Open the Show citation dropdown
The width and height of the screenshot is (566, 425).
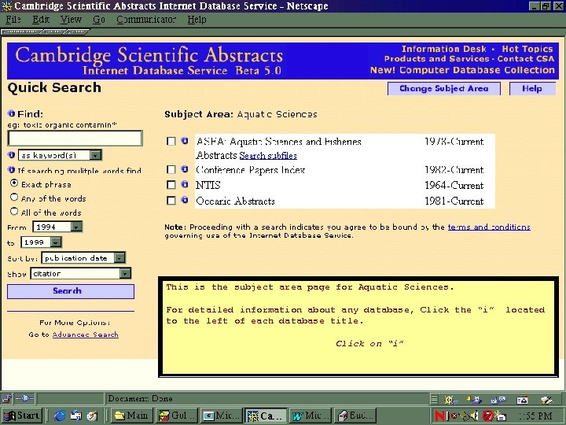coord(80,274)
